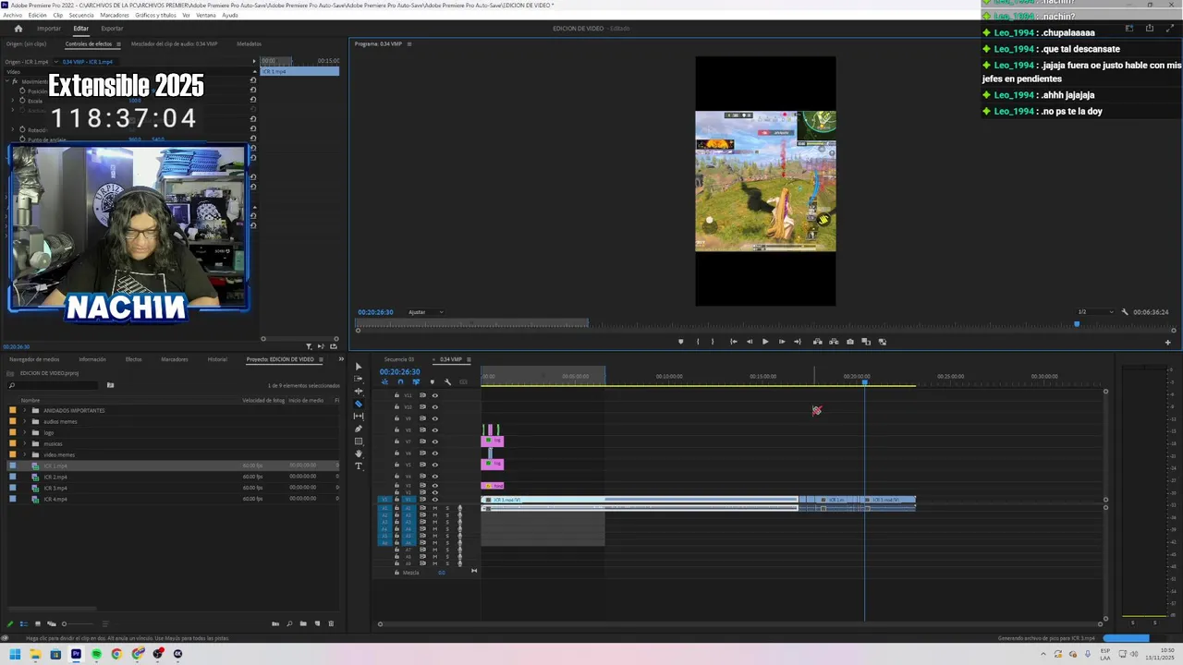Select the Track Select Forward tool
This screenshot has height=665, width=1183.
click(359, 379)
